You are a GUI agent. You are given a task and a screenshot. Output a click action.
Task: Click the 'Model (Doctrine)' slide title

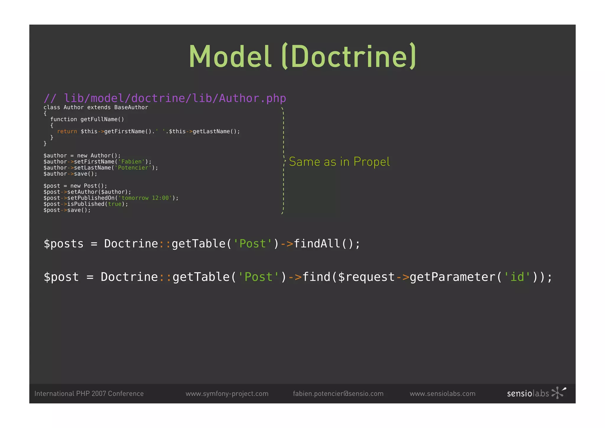coord(302,56)
